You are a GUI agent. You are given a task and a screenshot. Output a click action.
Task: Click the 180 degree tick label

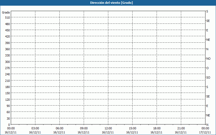click(x=7, y=87)
